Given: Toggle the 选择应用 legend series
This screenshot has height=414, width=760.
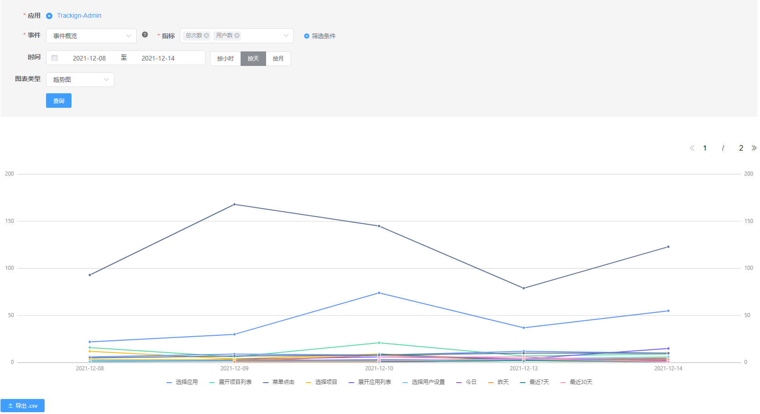Looking at the screenshot, I should click(182, 382).
